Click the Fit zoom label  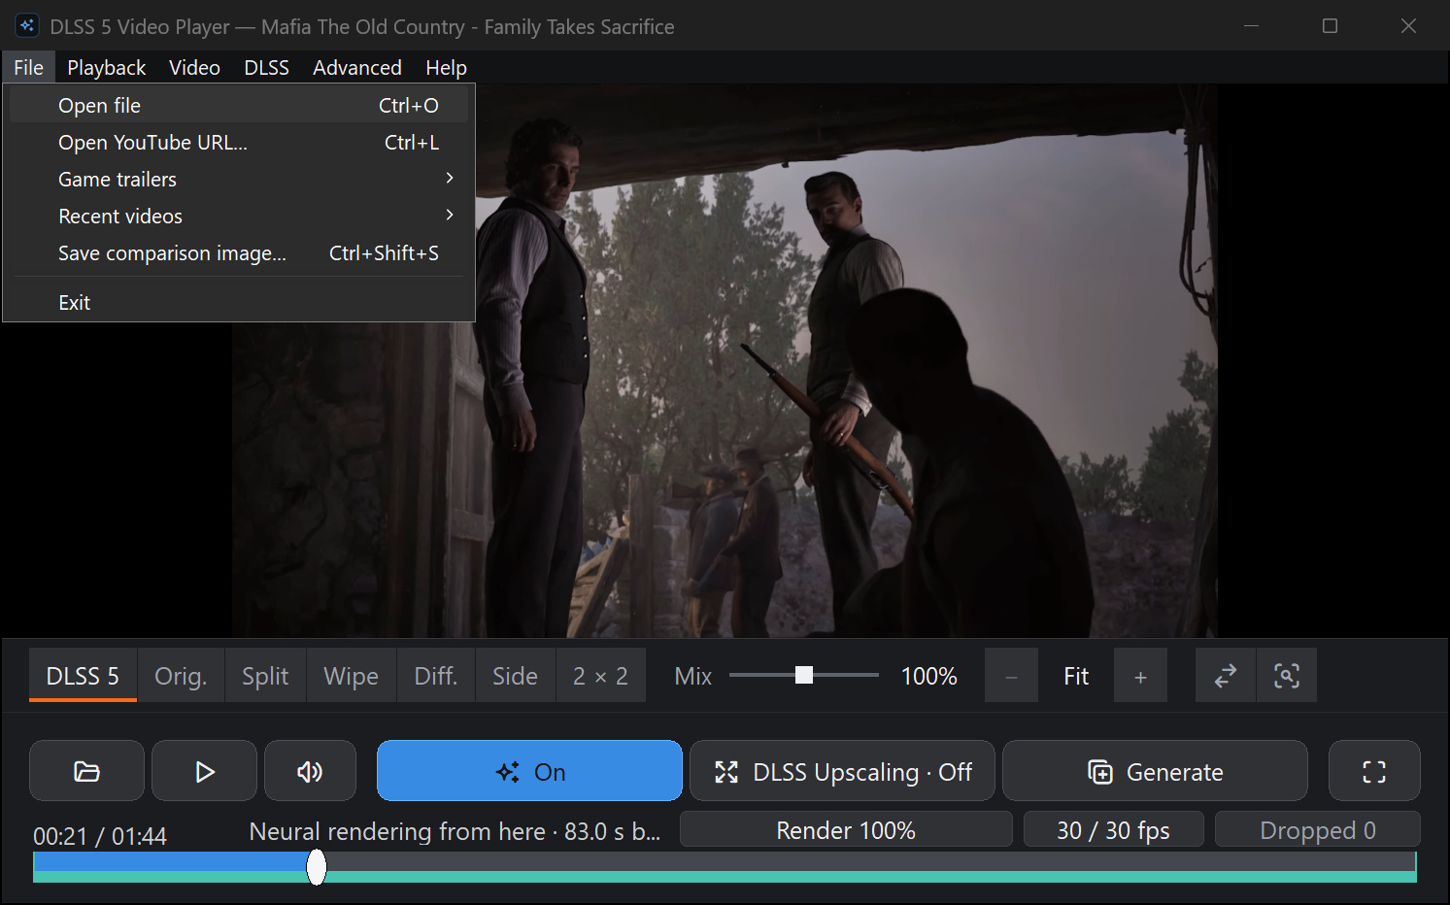1076,676
